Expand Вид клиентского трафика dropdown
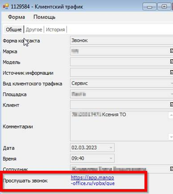Image resolution: width=173 pixels, height=194 pixels. 171,83
